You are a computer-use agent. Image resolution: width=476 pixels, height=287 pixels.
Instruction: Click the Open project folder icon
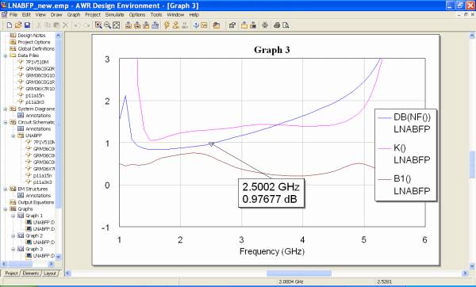[18, 25]
